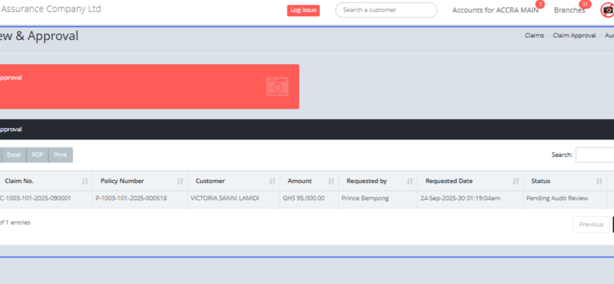The width and height of the screenshot is (614, 284).
Task: Focus the Search a customer field
Action: (x=386, y=10)
